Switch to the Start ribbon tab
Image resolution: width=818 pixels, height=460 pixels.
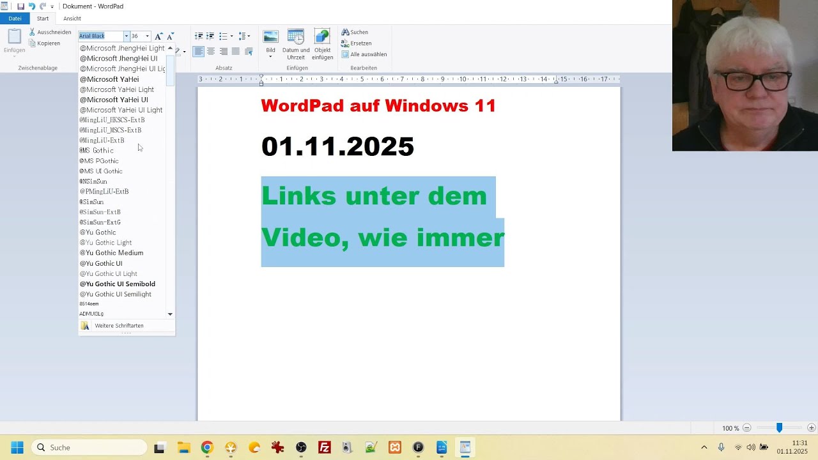click(43, 19)
